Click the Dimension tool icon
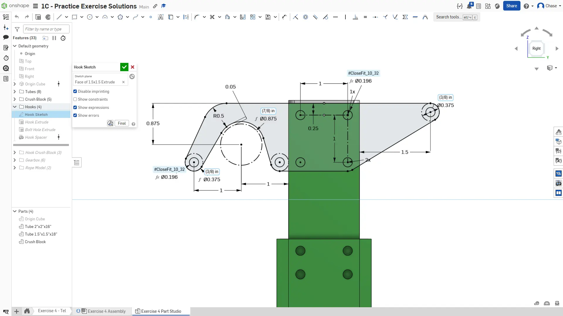The image size is (563, 316). (284, 17)
